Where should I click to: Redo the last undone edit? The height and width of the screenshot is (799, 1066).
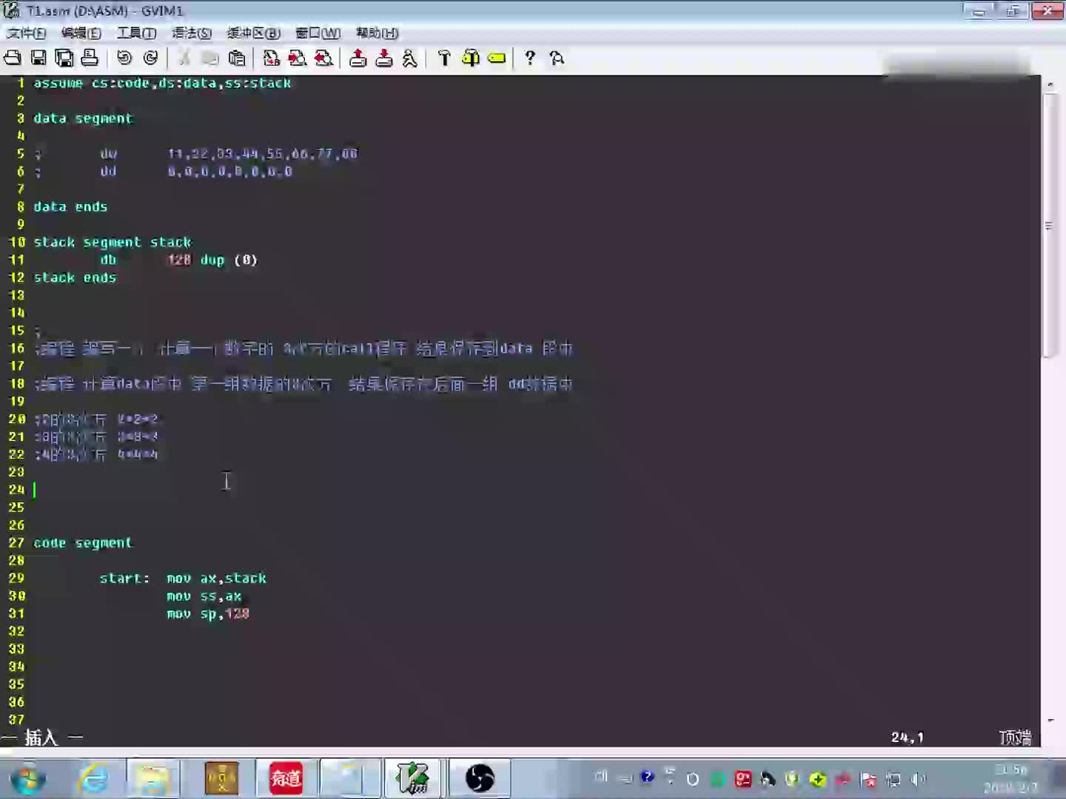pos(150,58)
